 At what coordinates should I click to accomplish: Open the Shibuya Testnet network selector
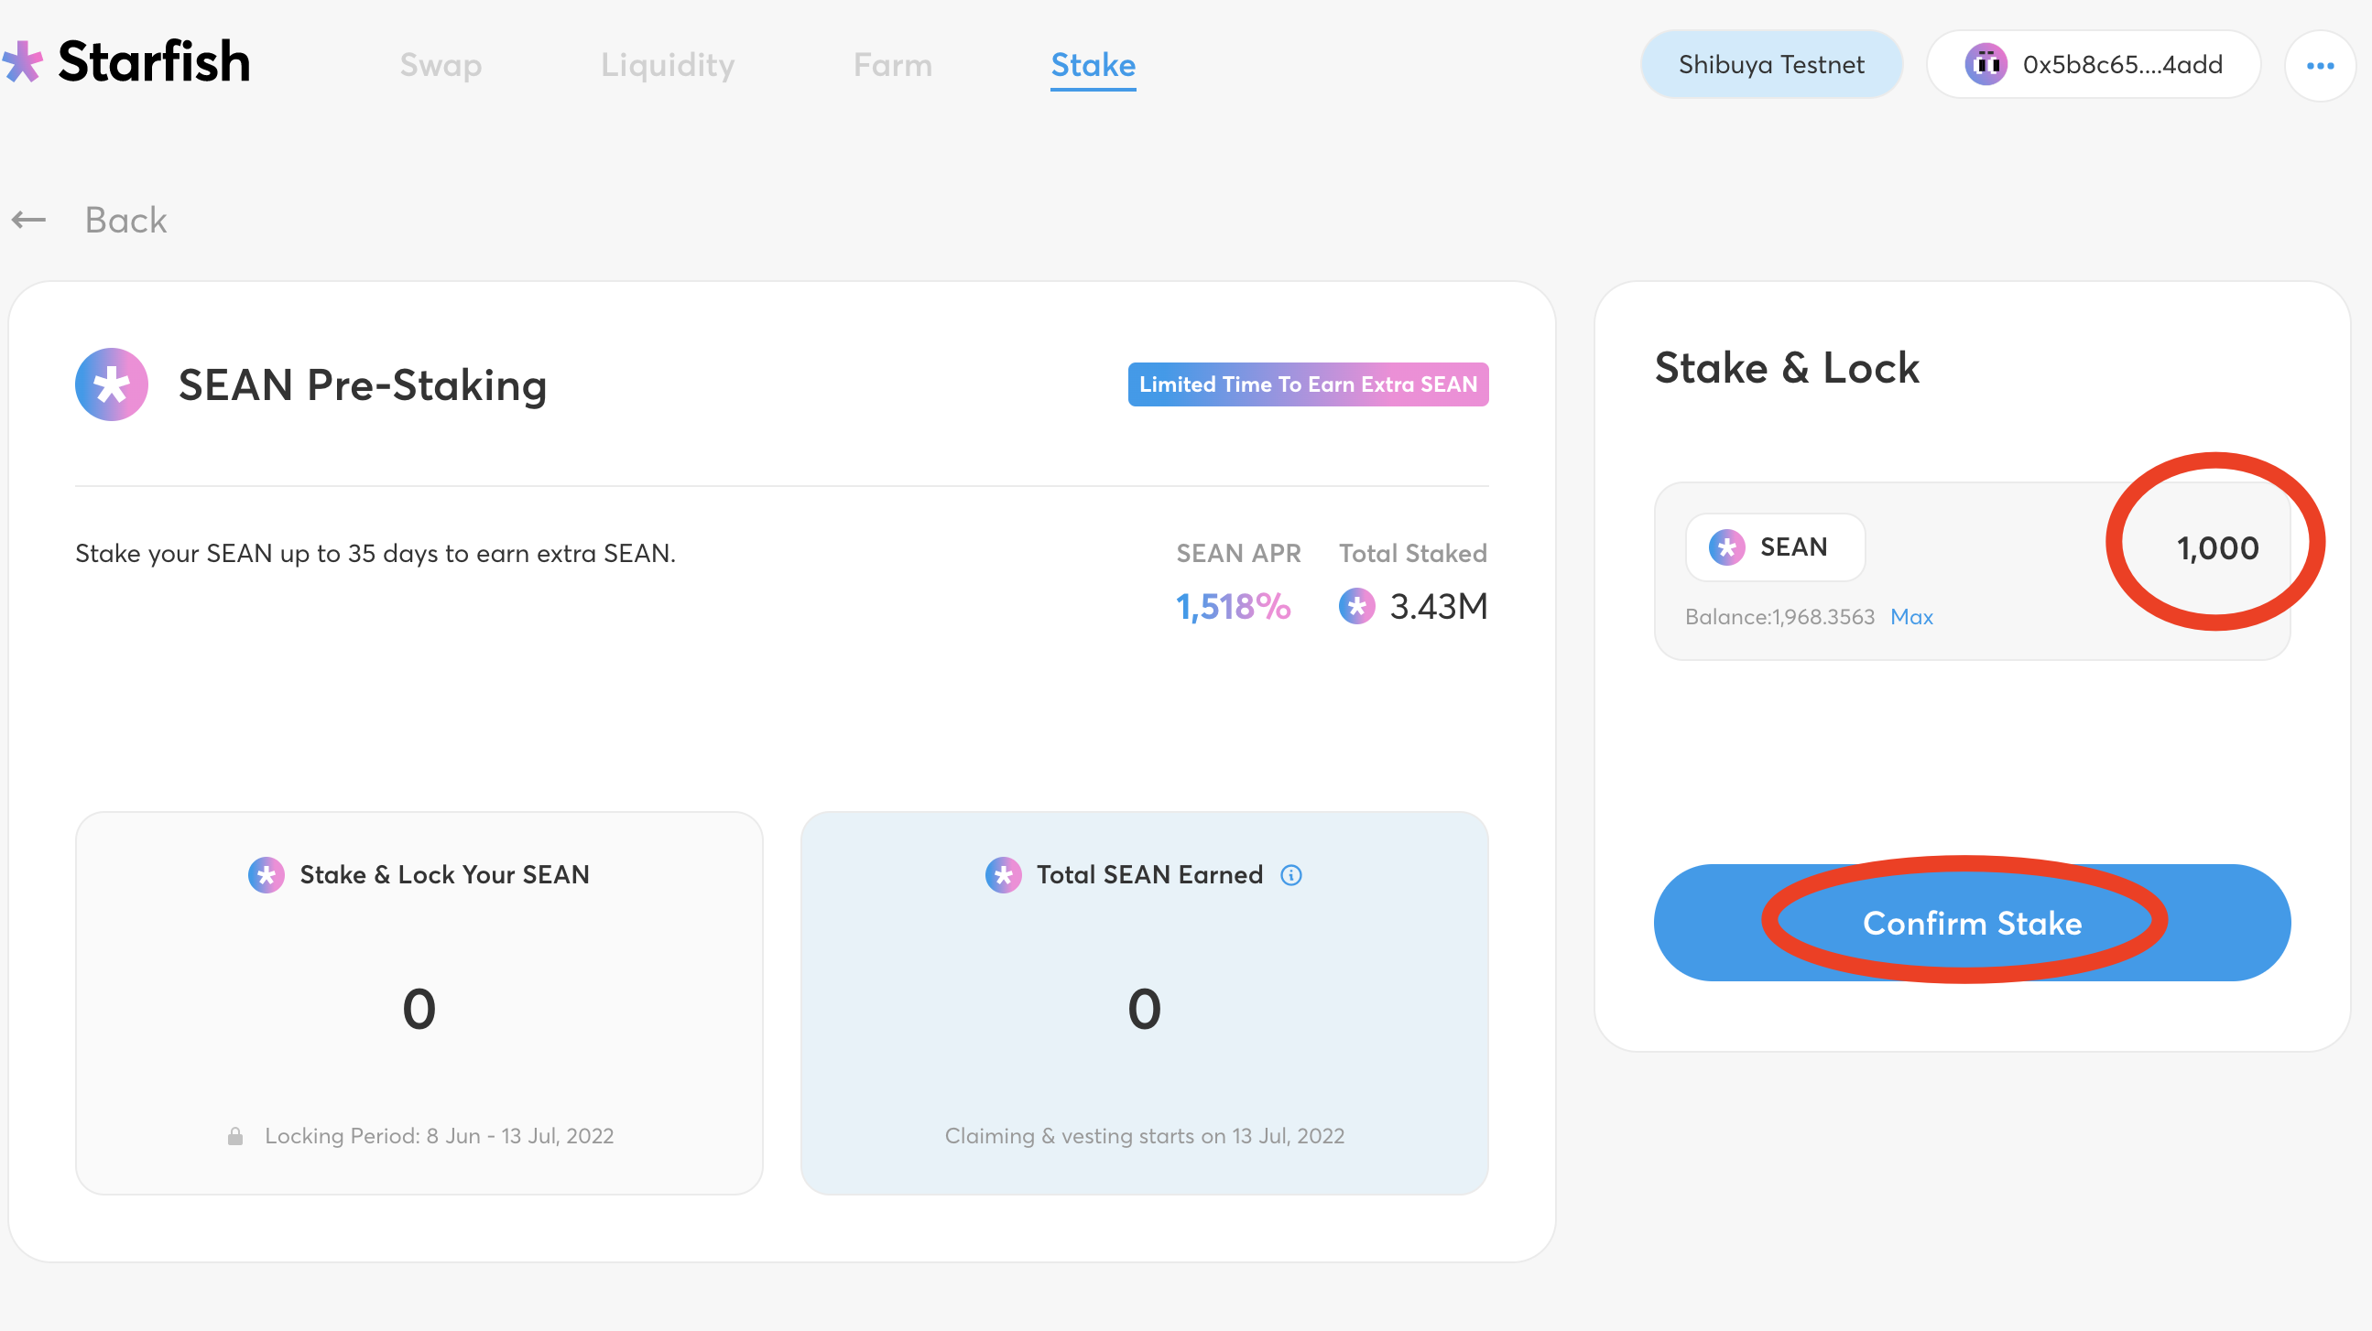(1770, 64)
